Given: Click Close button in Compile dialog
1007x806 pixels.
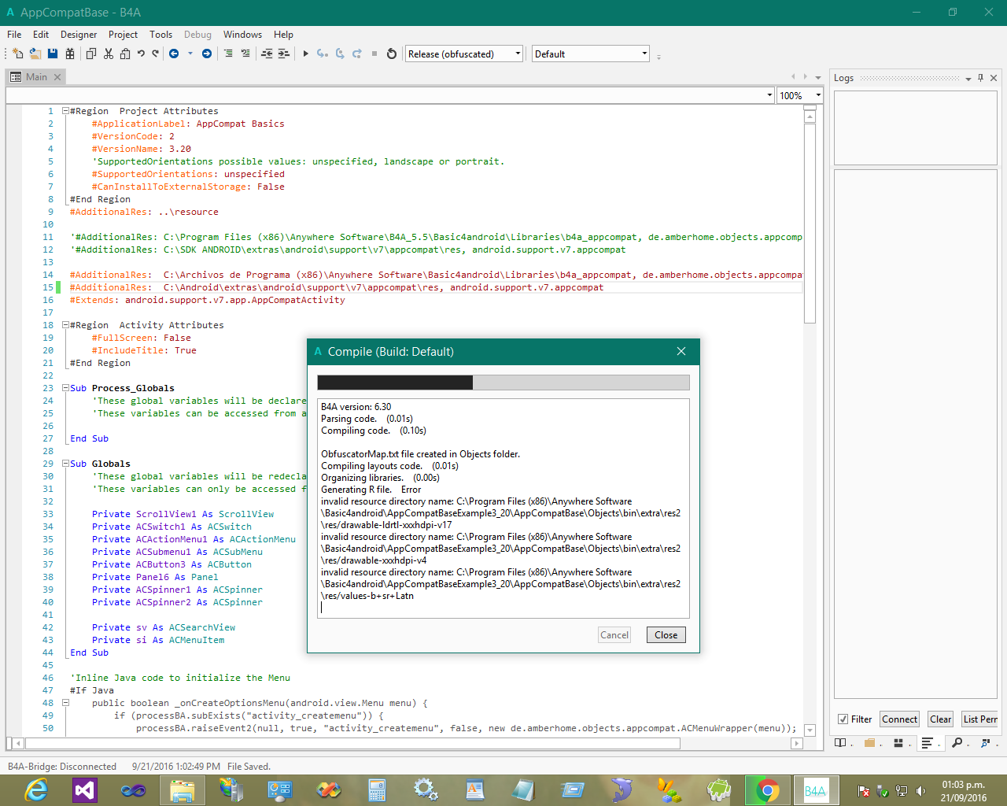Looking at the screenshot, I should tap(666, 635).
